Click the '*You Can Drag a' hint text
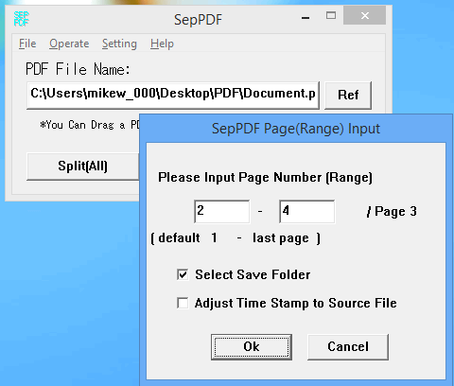 82,125
